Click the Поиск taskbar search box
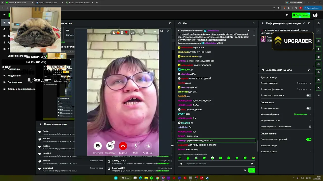 (125, 178)
